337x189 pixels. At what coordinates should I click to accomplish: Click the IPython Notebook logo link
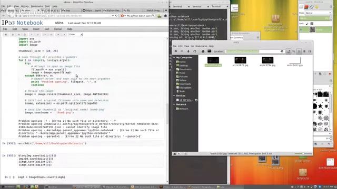(x=22, y=23)
